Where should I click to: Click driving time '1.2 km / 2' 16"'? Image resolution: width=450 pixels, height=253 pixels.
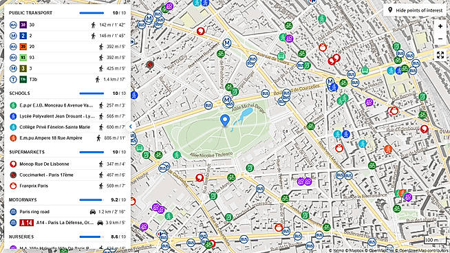pos(112,212)
